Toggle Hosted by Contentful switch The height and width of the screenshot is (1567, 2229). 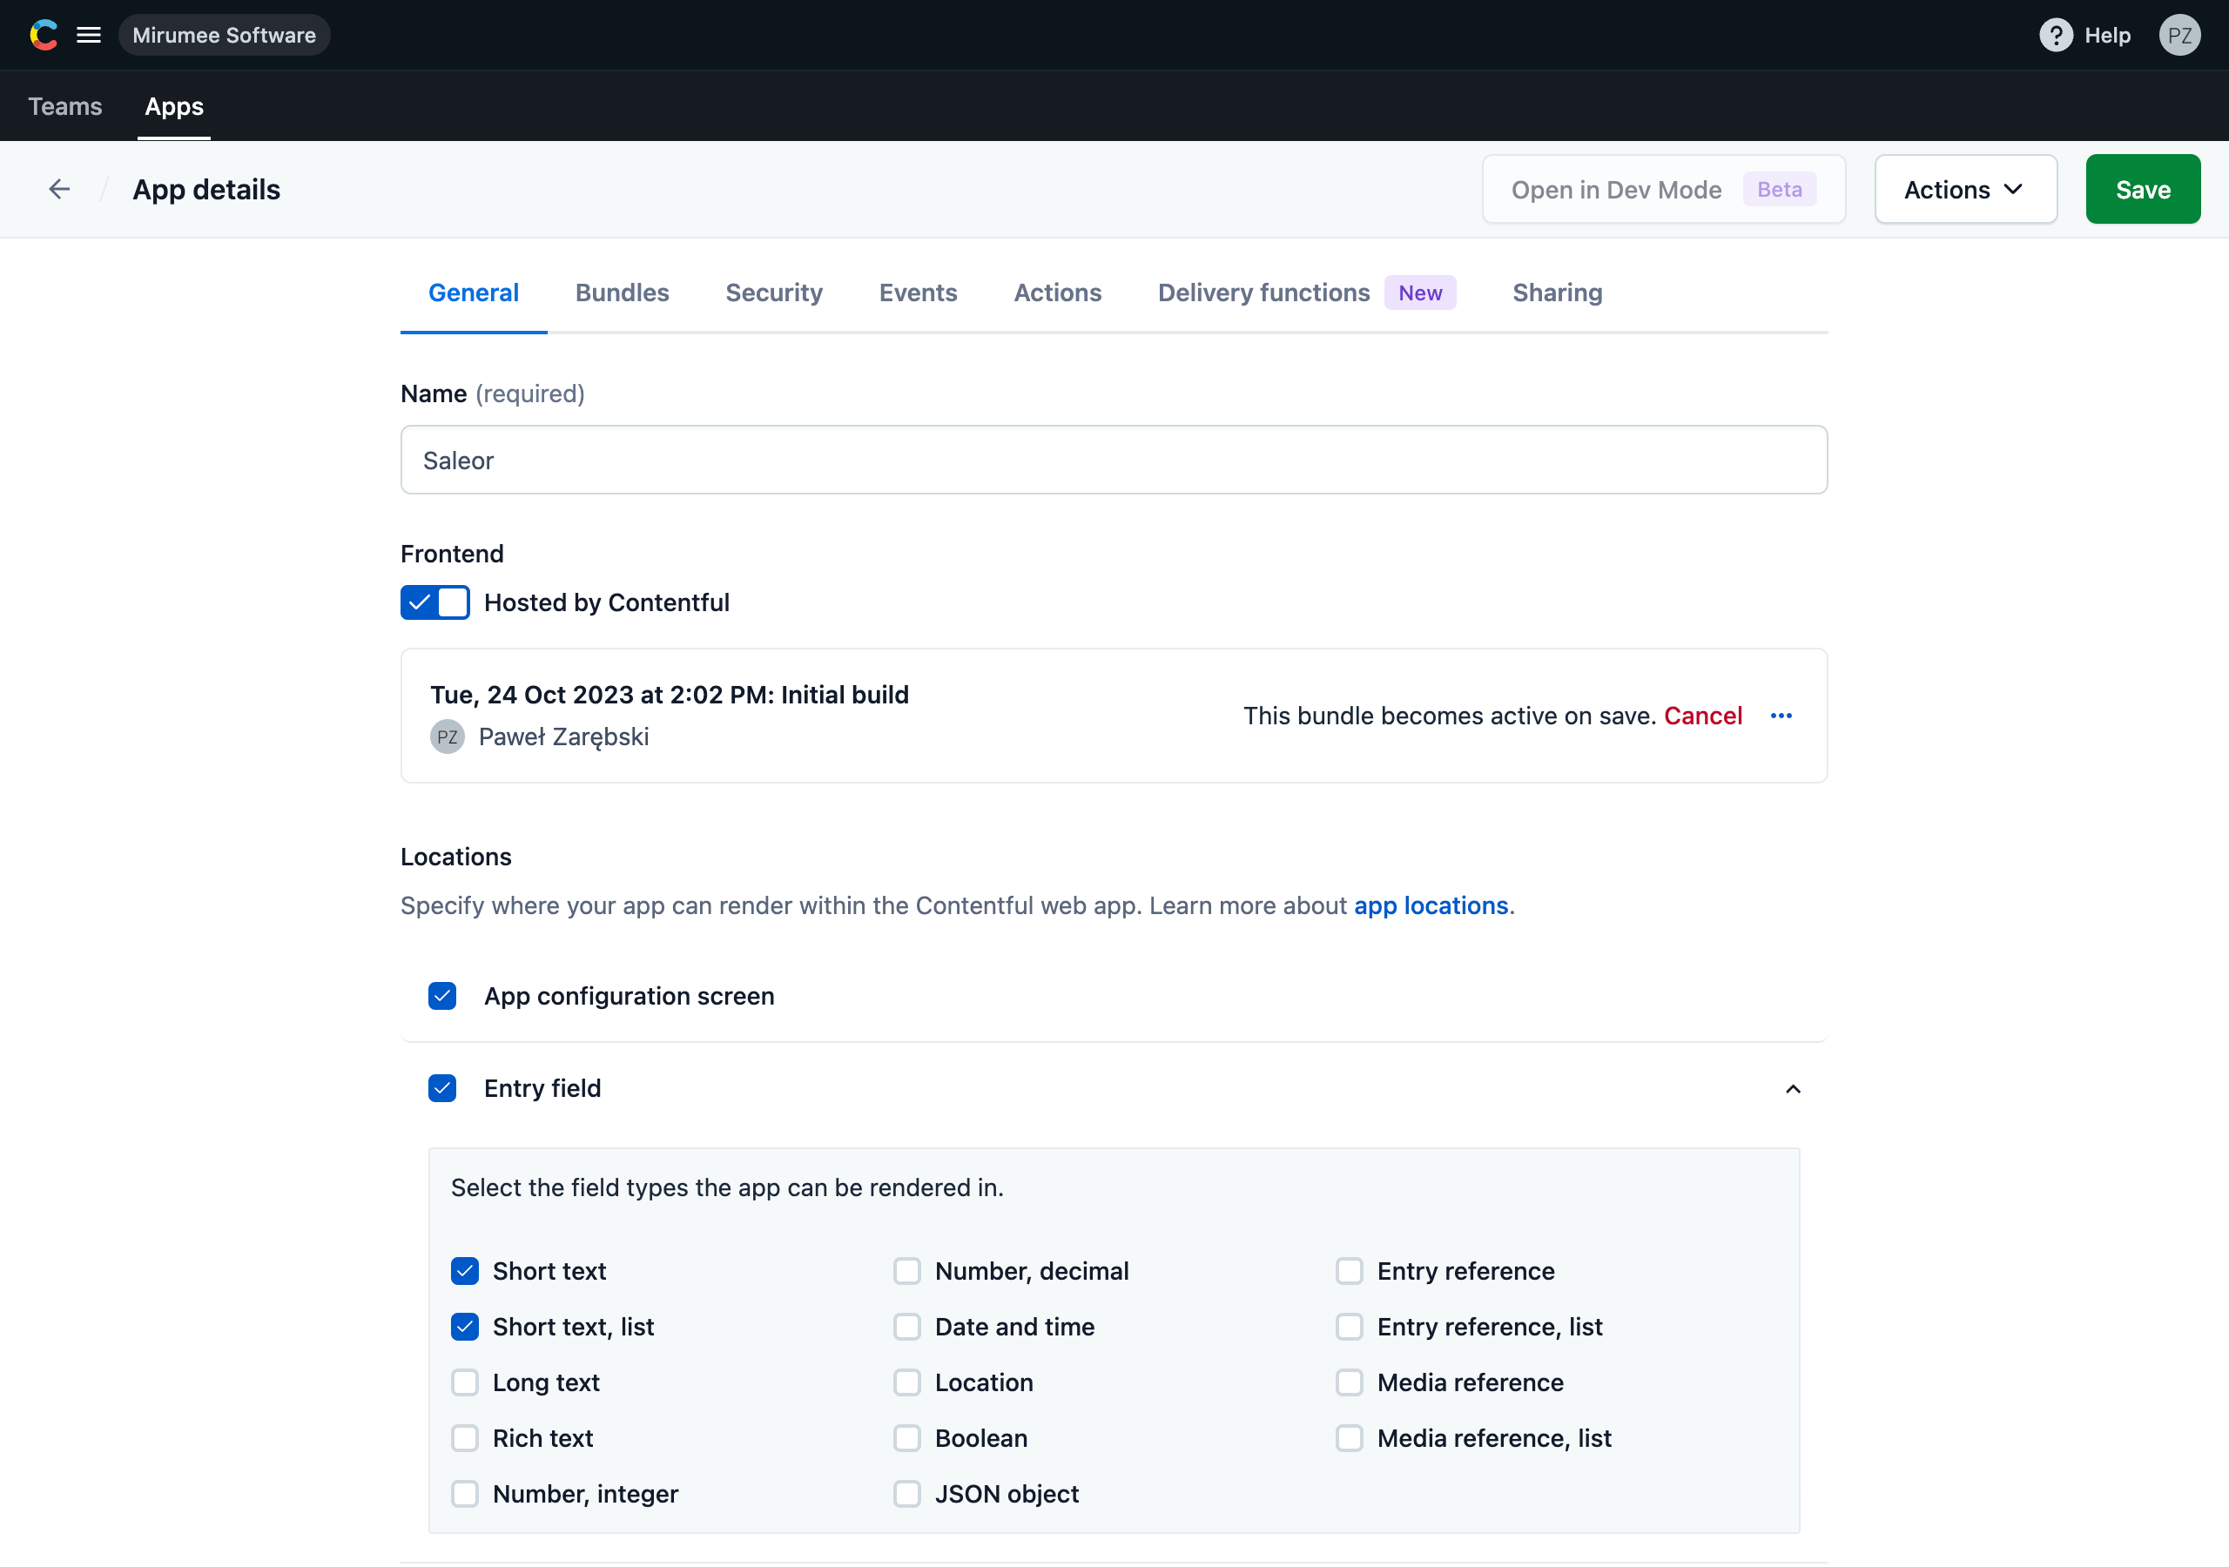coord(435,602)
